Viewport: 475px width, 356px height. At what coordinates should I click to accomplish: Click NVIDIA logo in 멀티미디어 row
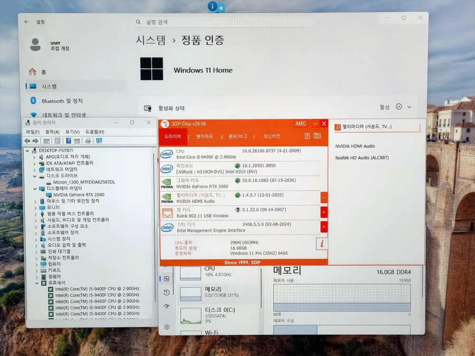[167, 198]
